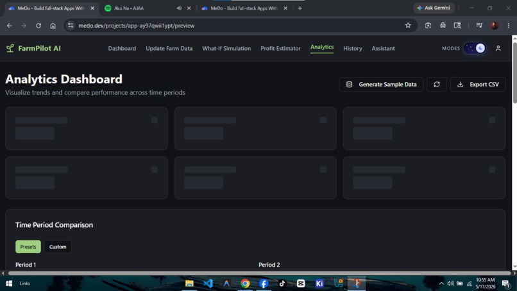This screenshot has height=291, width=517.
Task: Click the browser back arrow
Action: pos(9,26)
